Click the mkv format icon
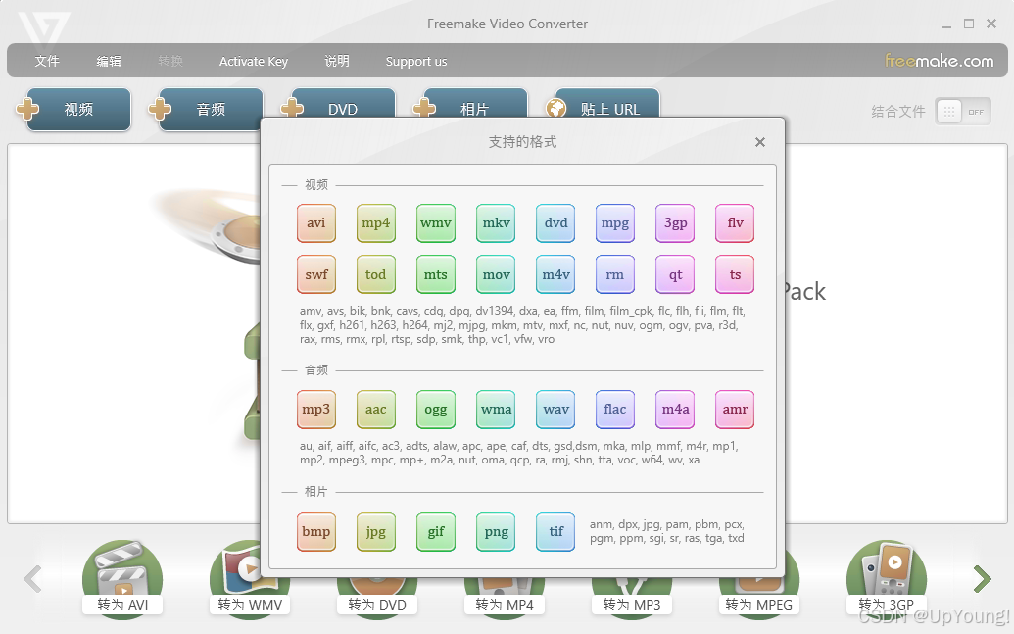This screenshot has height=634, width=1014. point(496,223)
